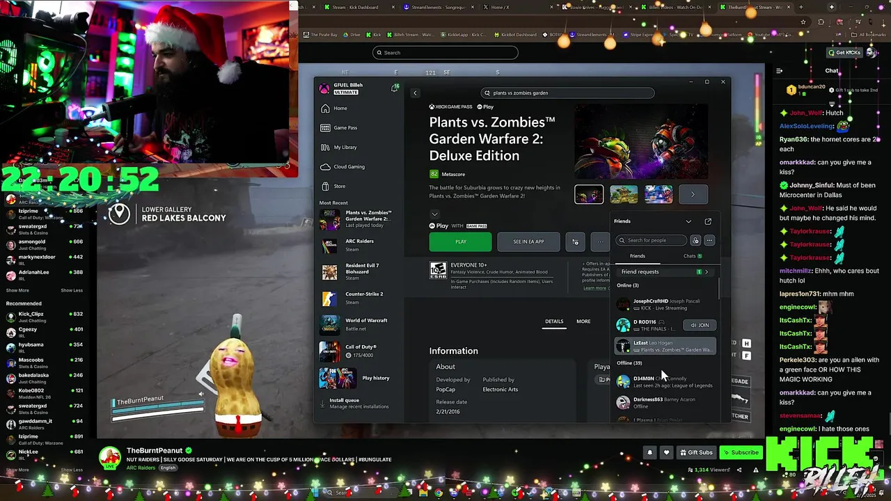
Task: Click add friend icon in Friends panel
Action: coord(695,241)
